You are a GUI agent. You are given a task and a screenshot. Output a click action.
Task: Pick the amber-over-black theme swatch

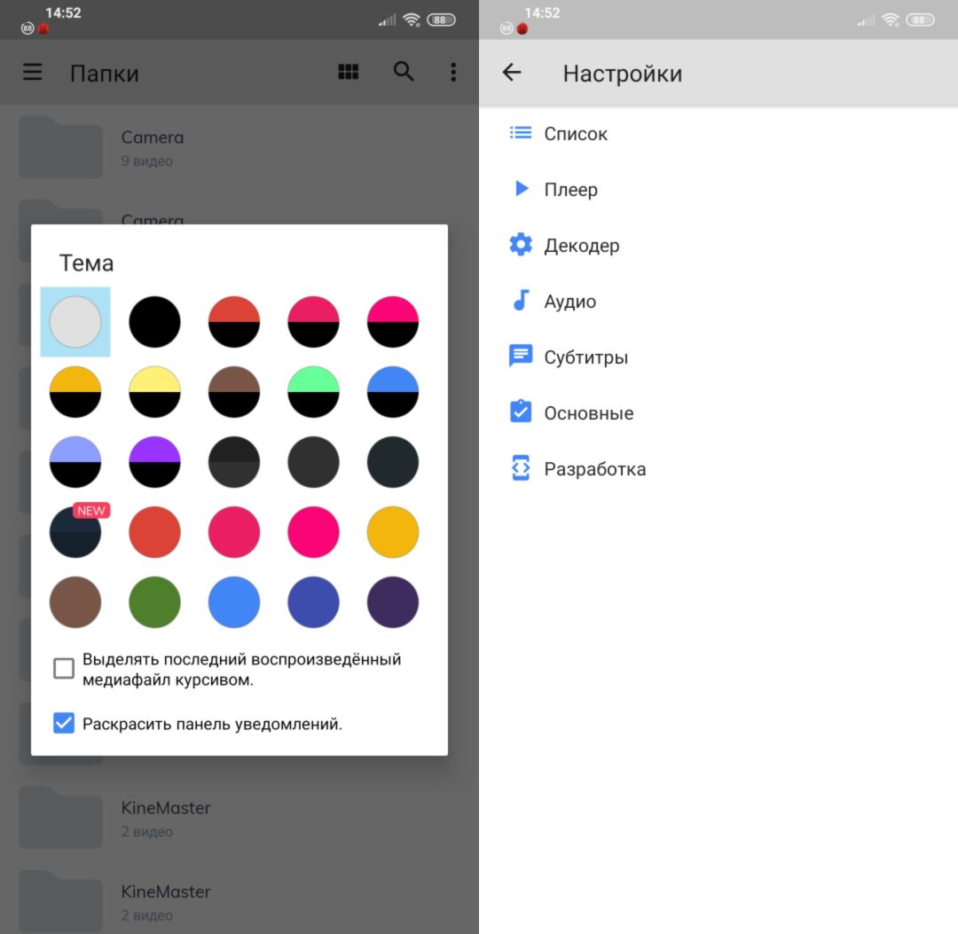(75, 392)
